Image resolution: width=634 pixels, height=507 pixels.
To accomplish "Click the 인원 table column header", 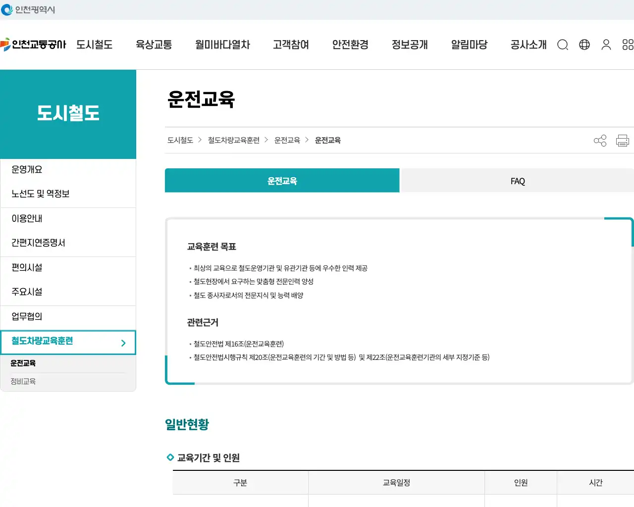I will point(521,482).
